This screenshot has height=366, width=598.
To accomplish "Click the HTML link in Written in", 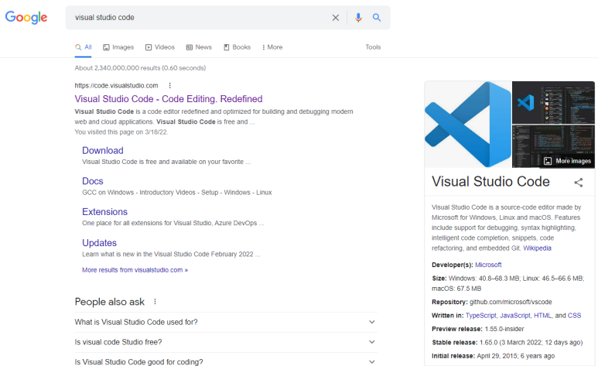I will click(542, 316).
